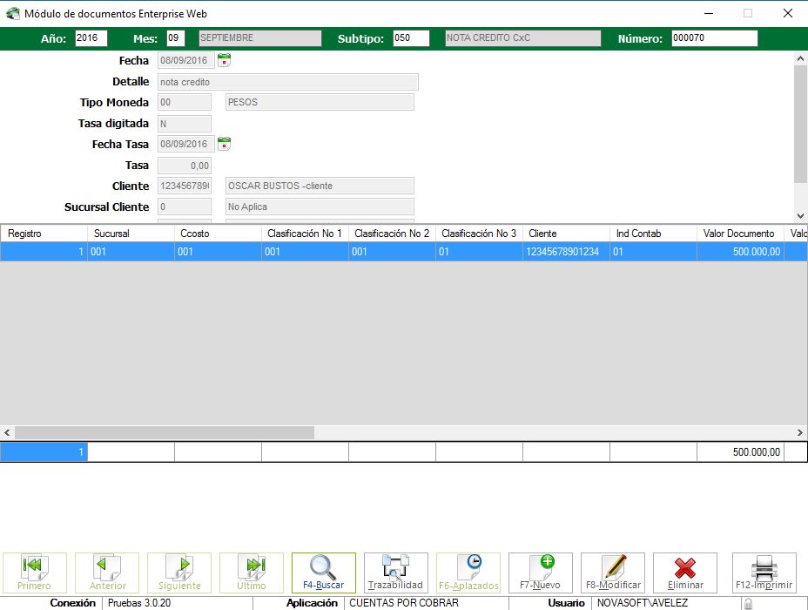Image resolution: width=808 pixels, height=610 pixels.
Task: Click the Anterior previous-record button
Action: click(x=107, y=573)
